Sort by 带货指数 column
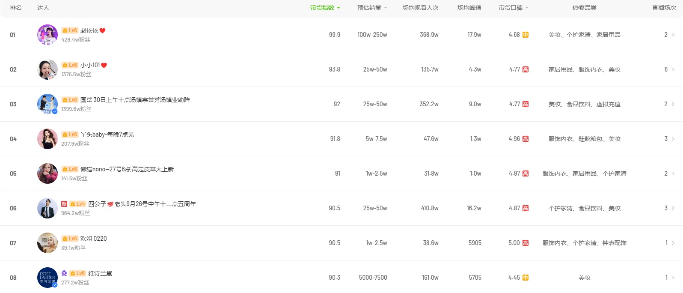The width and height of the screenshot is (683, 293). (x=325, y=8)
